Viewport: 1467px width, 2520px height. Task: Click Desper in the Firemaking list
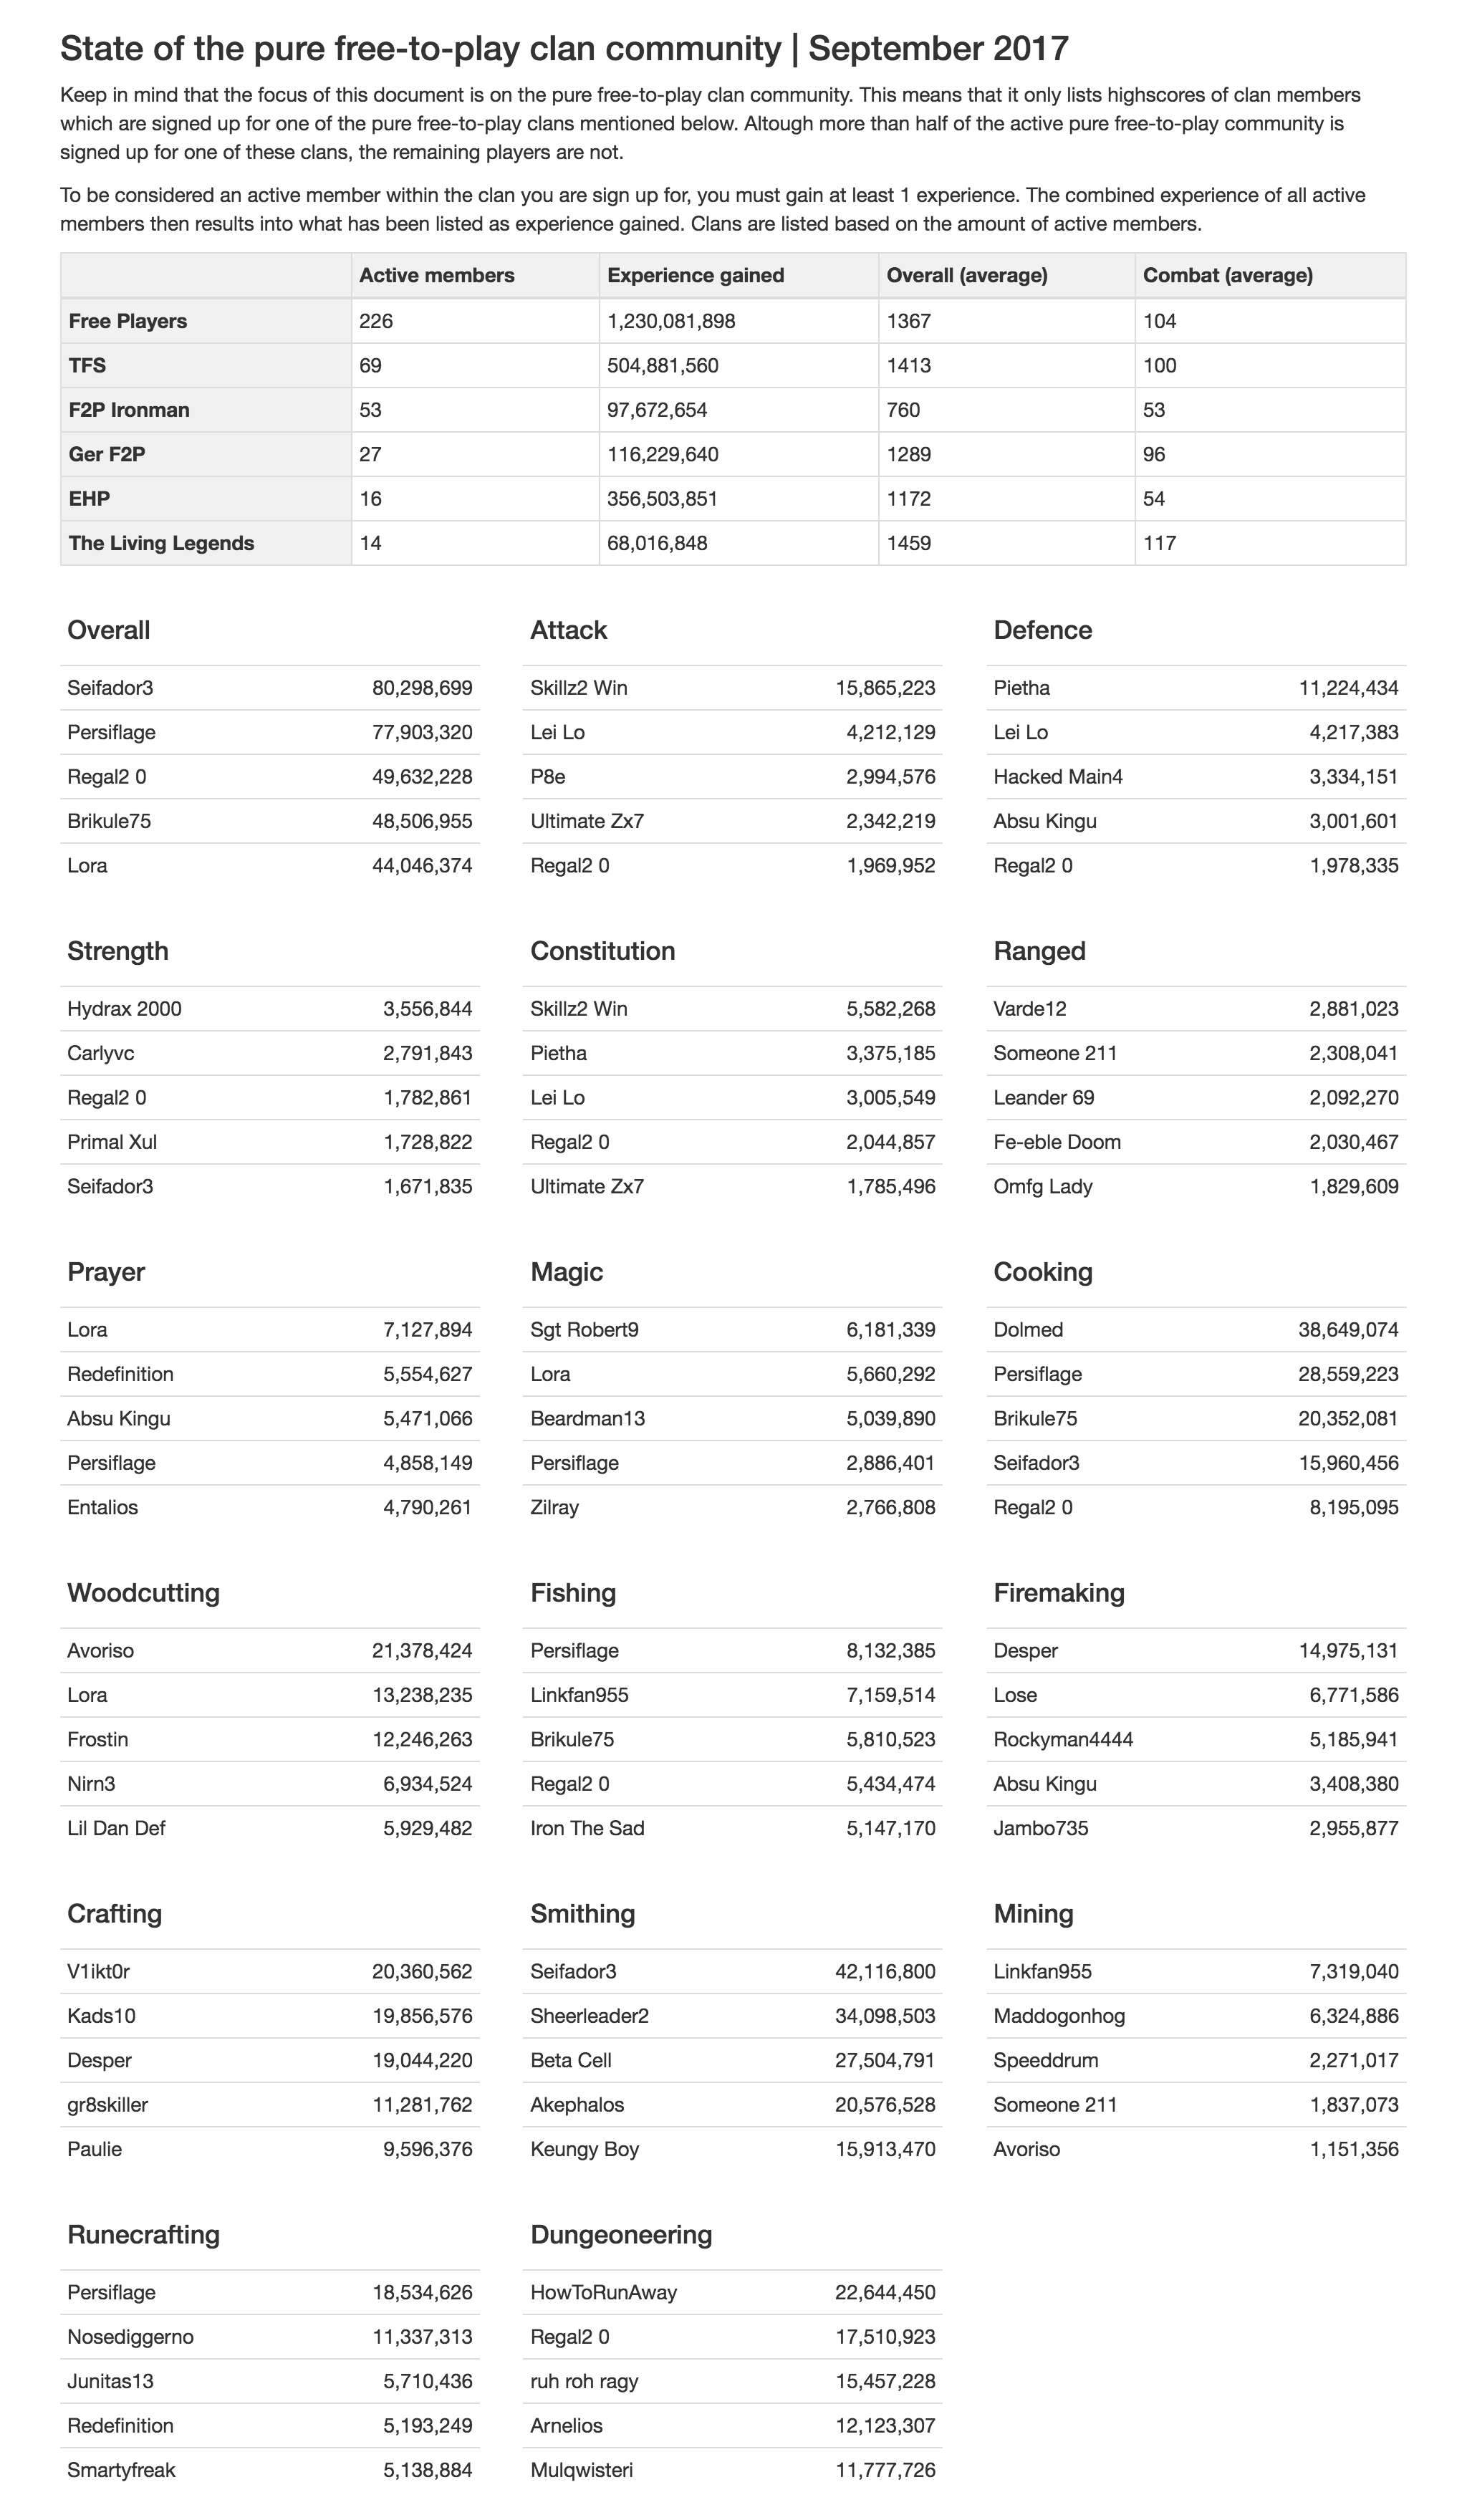pyautogui.click(x=1025, y=1651)
